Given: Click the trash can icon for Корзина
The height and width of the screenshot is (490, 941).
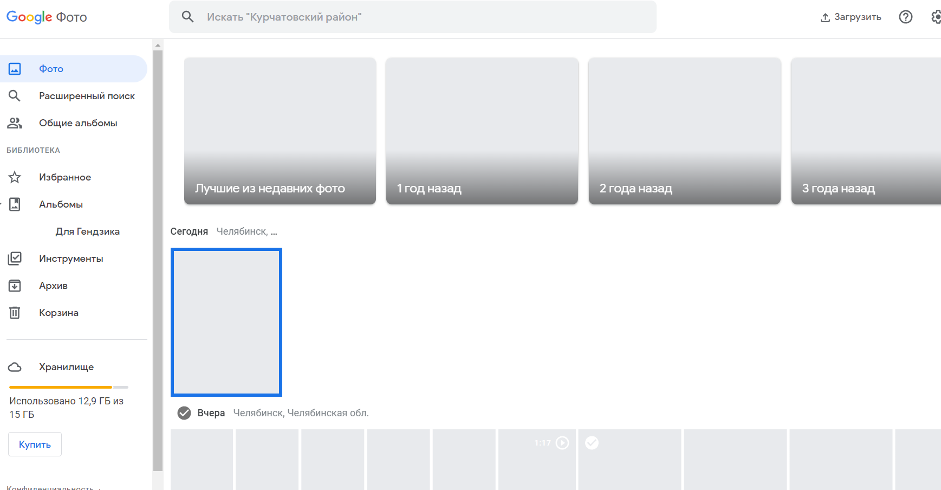Looking at the screenshot, I should [x=15, y=313].
